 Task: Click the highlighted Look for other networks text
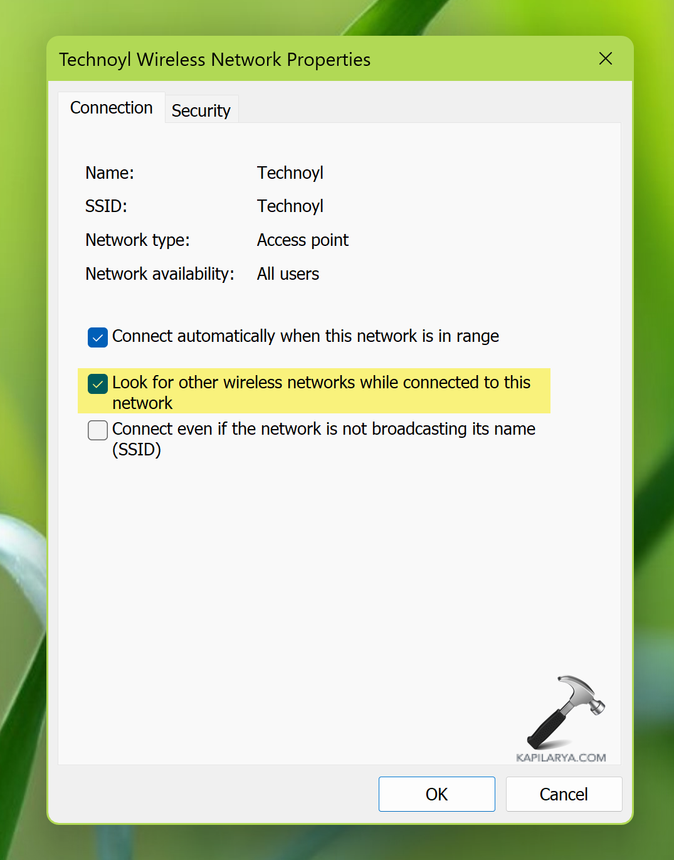tap(322, 392)
